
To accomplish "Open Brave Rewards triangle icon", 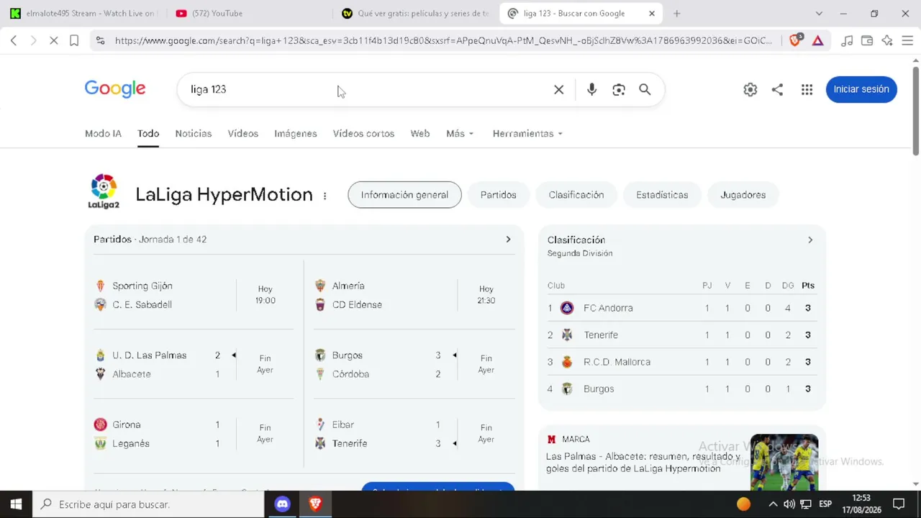I will tap(818, 41).
